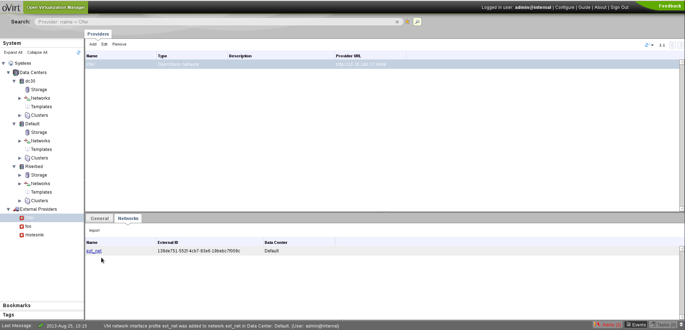This screenshot has width=685, height=330.
Task: Click the Sign Out link
Action: 619,7
